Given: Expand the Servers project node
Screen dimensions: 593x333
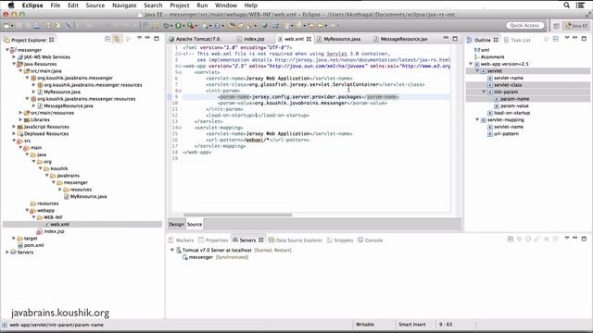Looking at the screenshot, I should click(x=7, y=253).
